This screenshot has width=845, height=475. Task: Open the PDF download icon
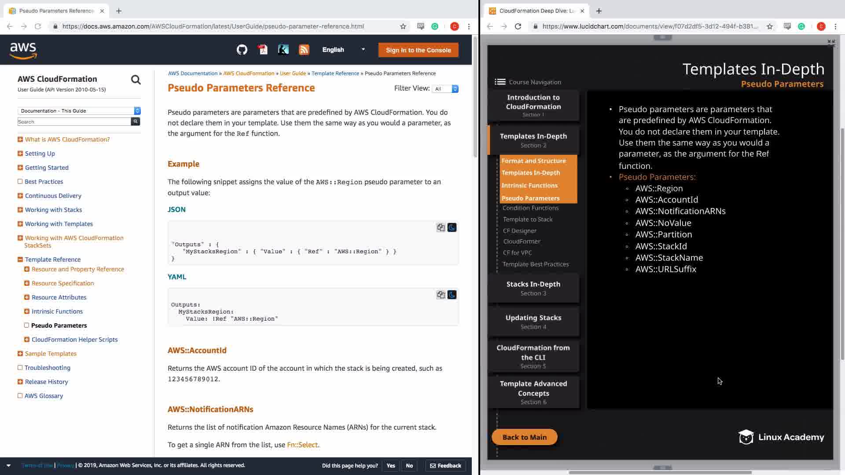coord(263,50)
